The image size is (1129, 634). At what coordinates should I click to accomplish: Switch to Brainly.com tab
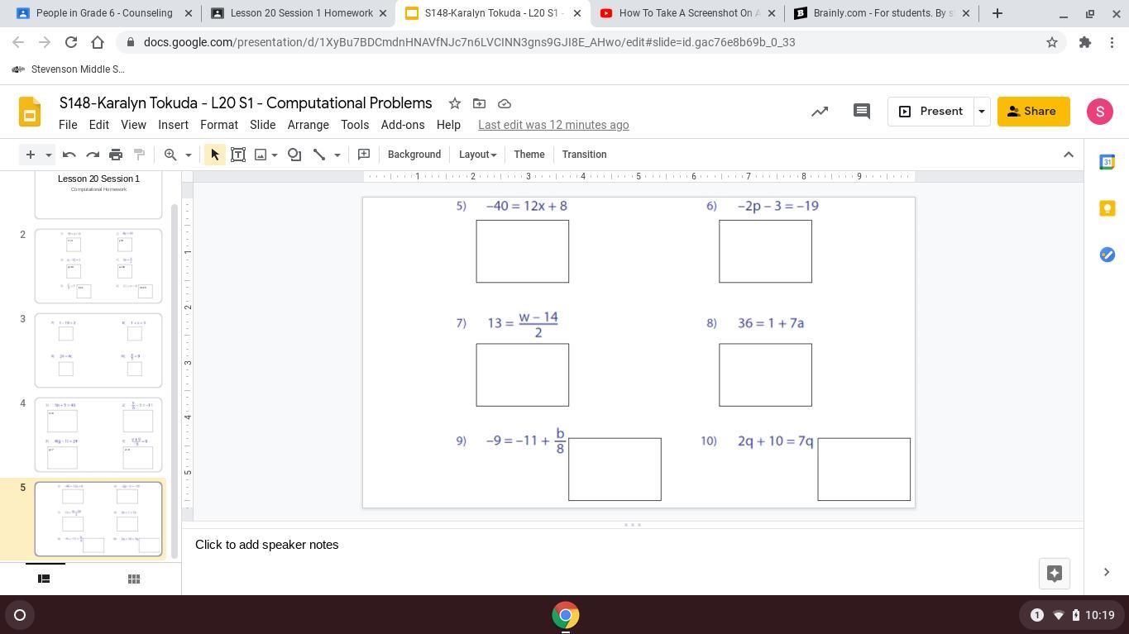pyautogui.click(x=880, y=13)
